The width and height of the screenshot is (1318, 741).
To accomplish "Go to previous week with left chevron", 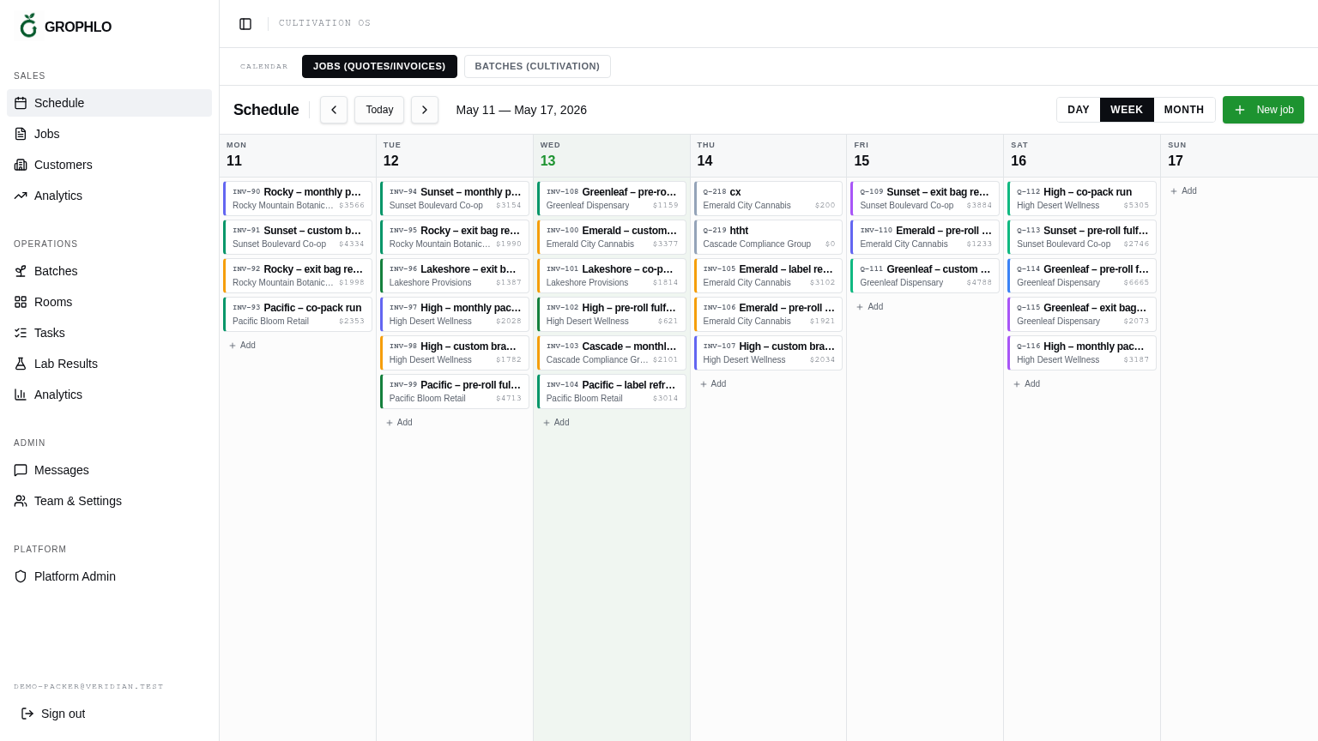I will coord(334,110).
